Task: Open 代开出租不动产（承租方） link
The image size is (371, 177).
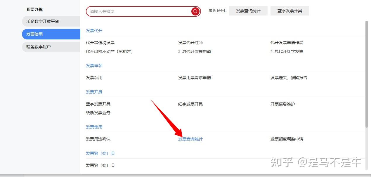Action: (x=109, y=51)
